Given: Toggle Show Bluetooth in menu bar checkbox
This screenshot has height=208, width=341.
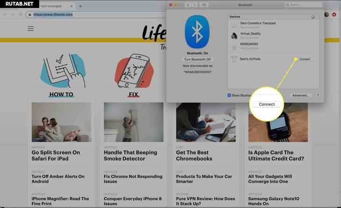Looking at the screenshot, I should [x=229, y=95].
